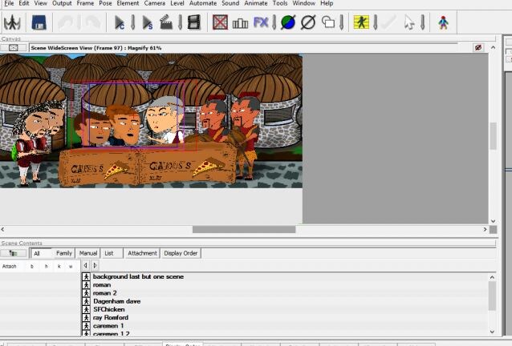Viewport: 512px width, 346px height.
Task: Click the actor icon beside 'Dagenham dave'
Action: (x=86, y=301)
